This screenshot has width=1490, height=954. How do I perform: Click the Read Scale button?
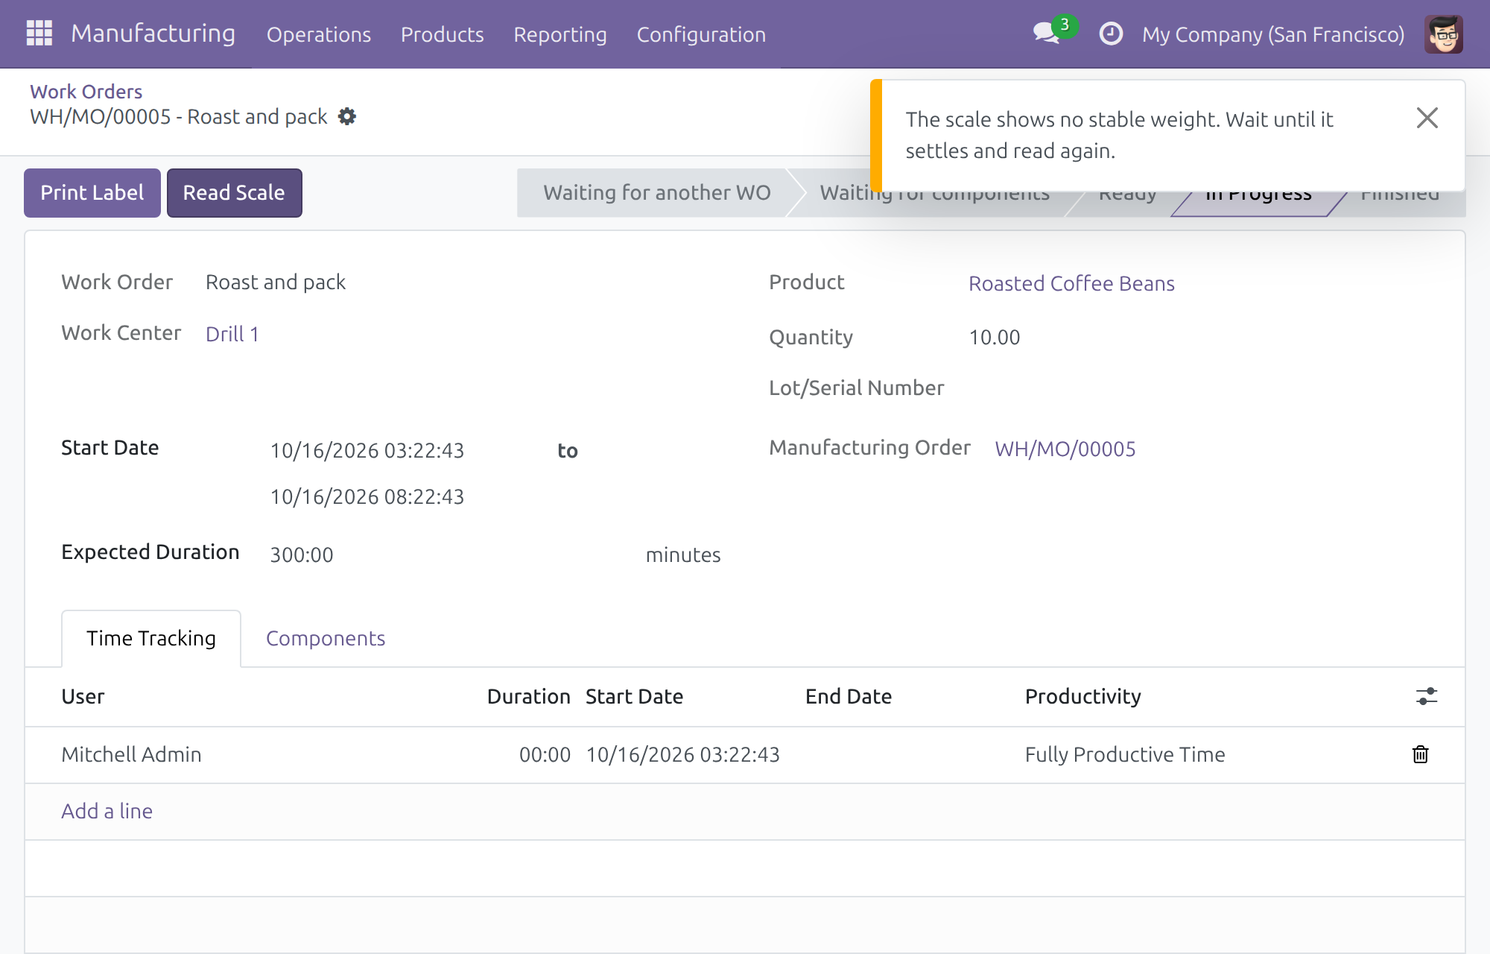234,193
